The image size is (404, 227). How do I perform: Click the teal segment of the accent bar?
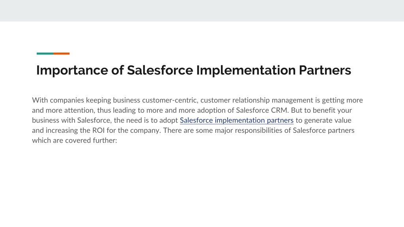tap(45, 54)
